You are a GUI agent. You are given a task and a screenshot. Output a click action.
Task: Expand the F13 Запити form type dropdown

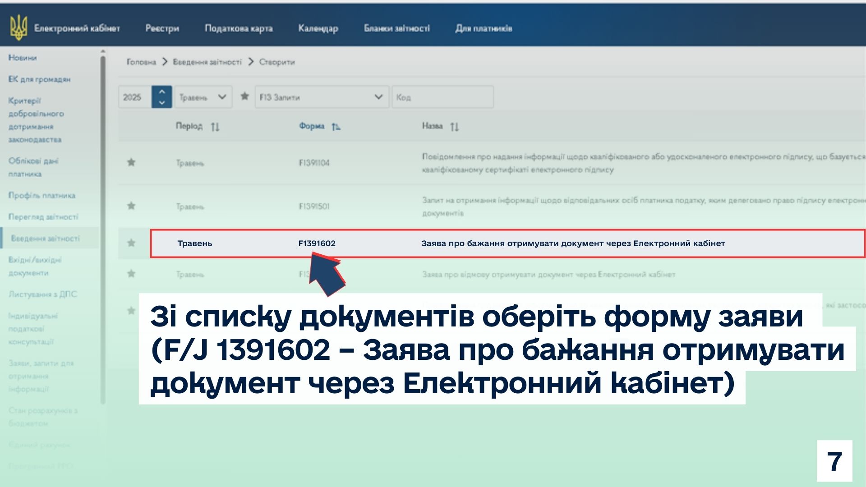322,97
